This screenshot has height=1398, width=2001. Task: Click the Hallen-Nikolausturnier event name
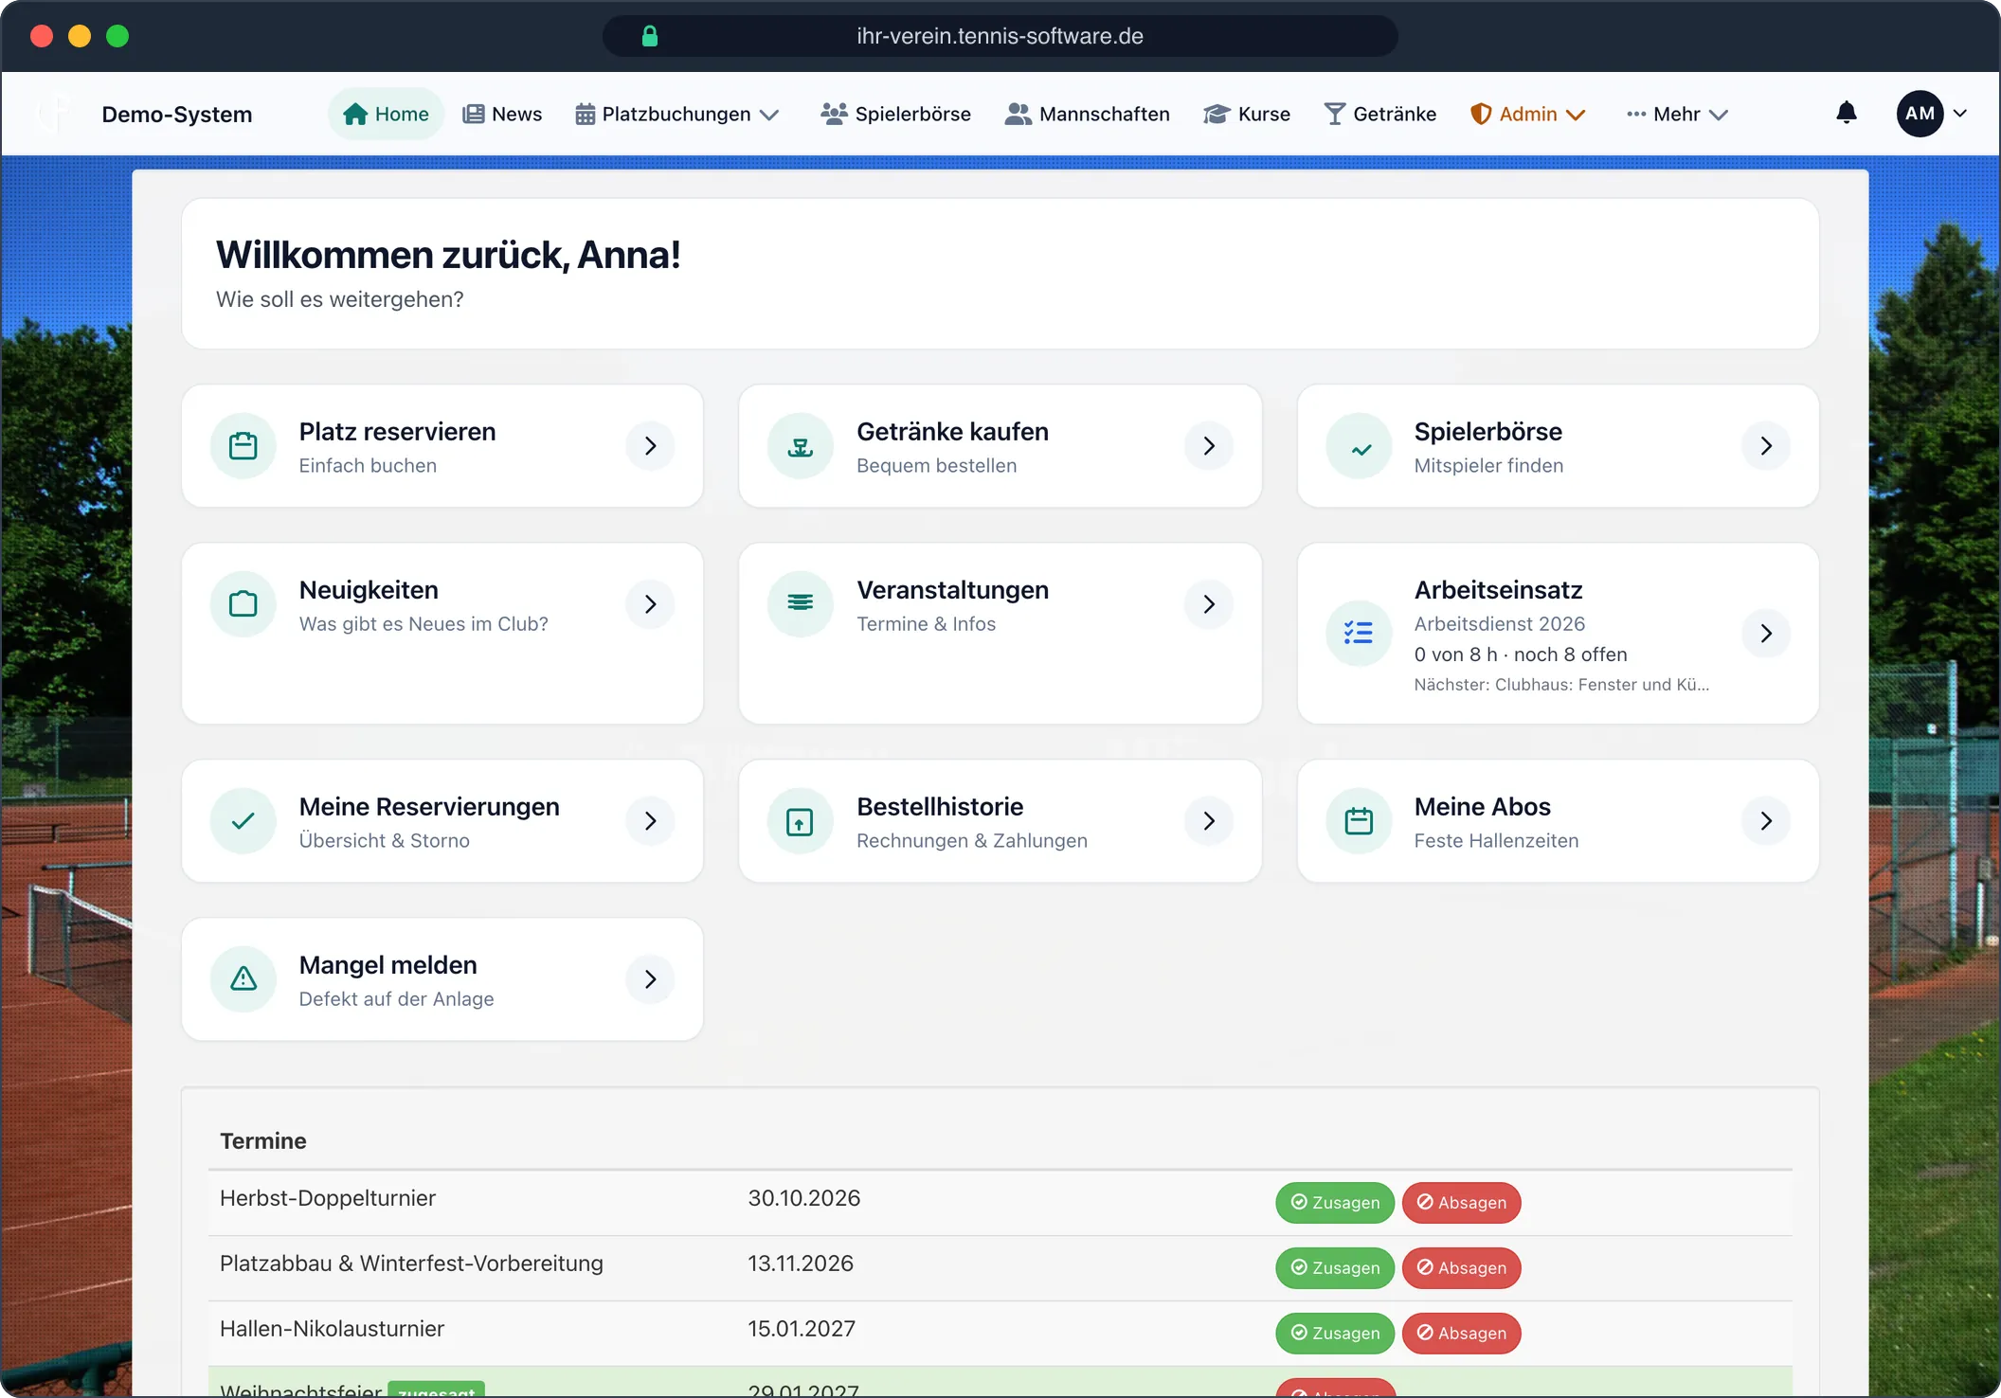tap(332, 1329)
